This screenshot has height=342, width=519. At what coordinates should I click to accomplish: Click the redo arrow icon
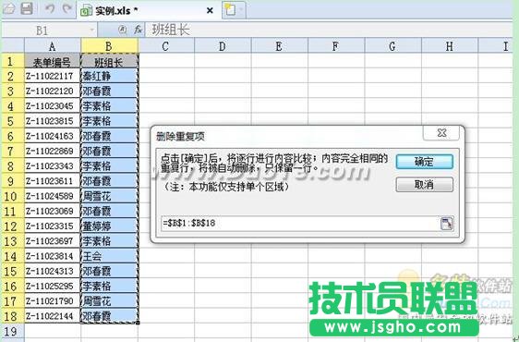coord(67,8)
